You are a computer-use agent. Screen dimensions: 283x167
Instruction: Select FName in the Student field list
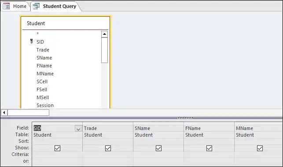tap(44, 66)
